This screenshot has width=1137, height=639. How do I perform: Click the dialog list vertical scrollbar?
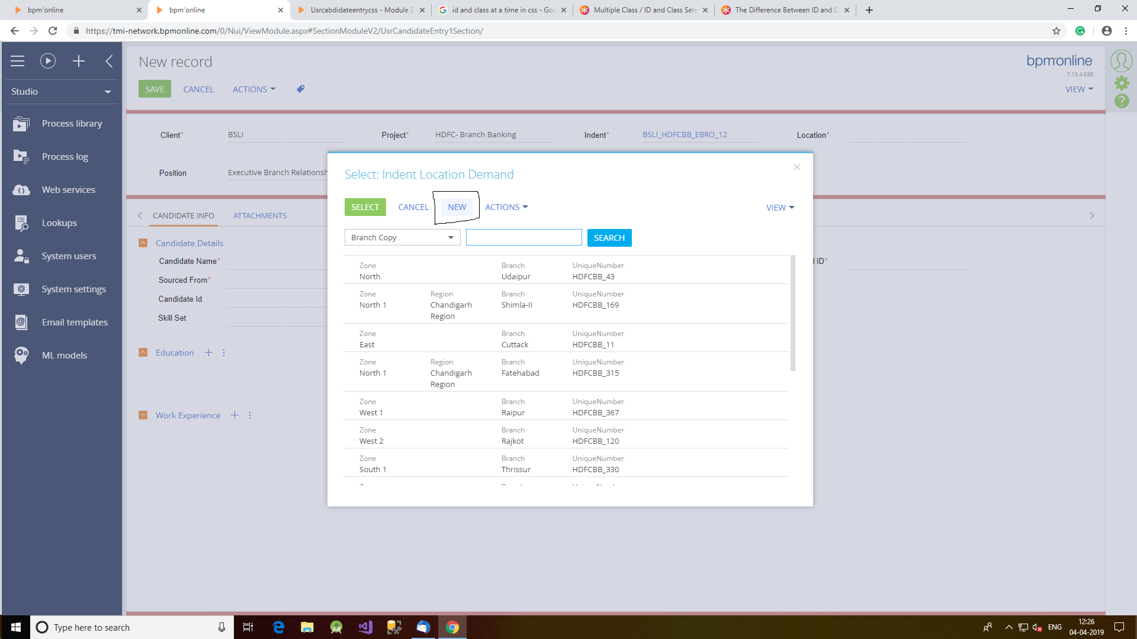[793, 314]
